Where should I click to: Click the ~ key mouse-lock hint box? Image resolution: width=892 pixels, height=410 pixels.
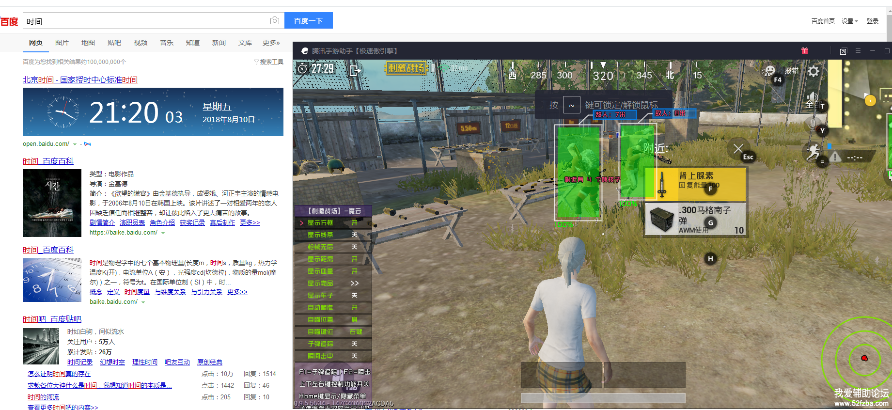572,105
